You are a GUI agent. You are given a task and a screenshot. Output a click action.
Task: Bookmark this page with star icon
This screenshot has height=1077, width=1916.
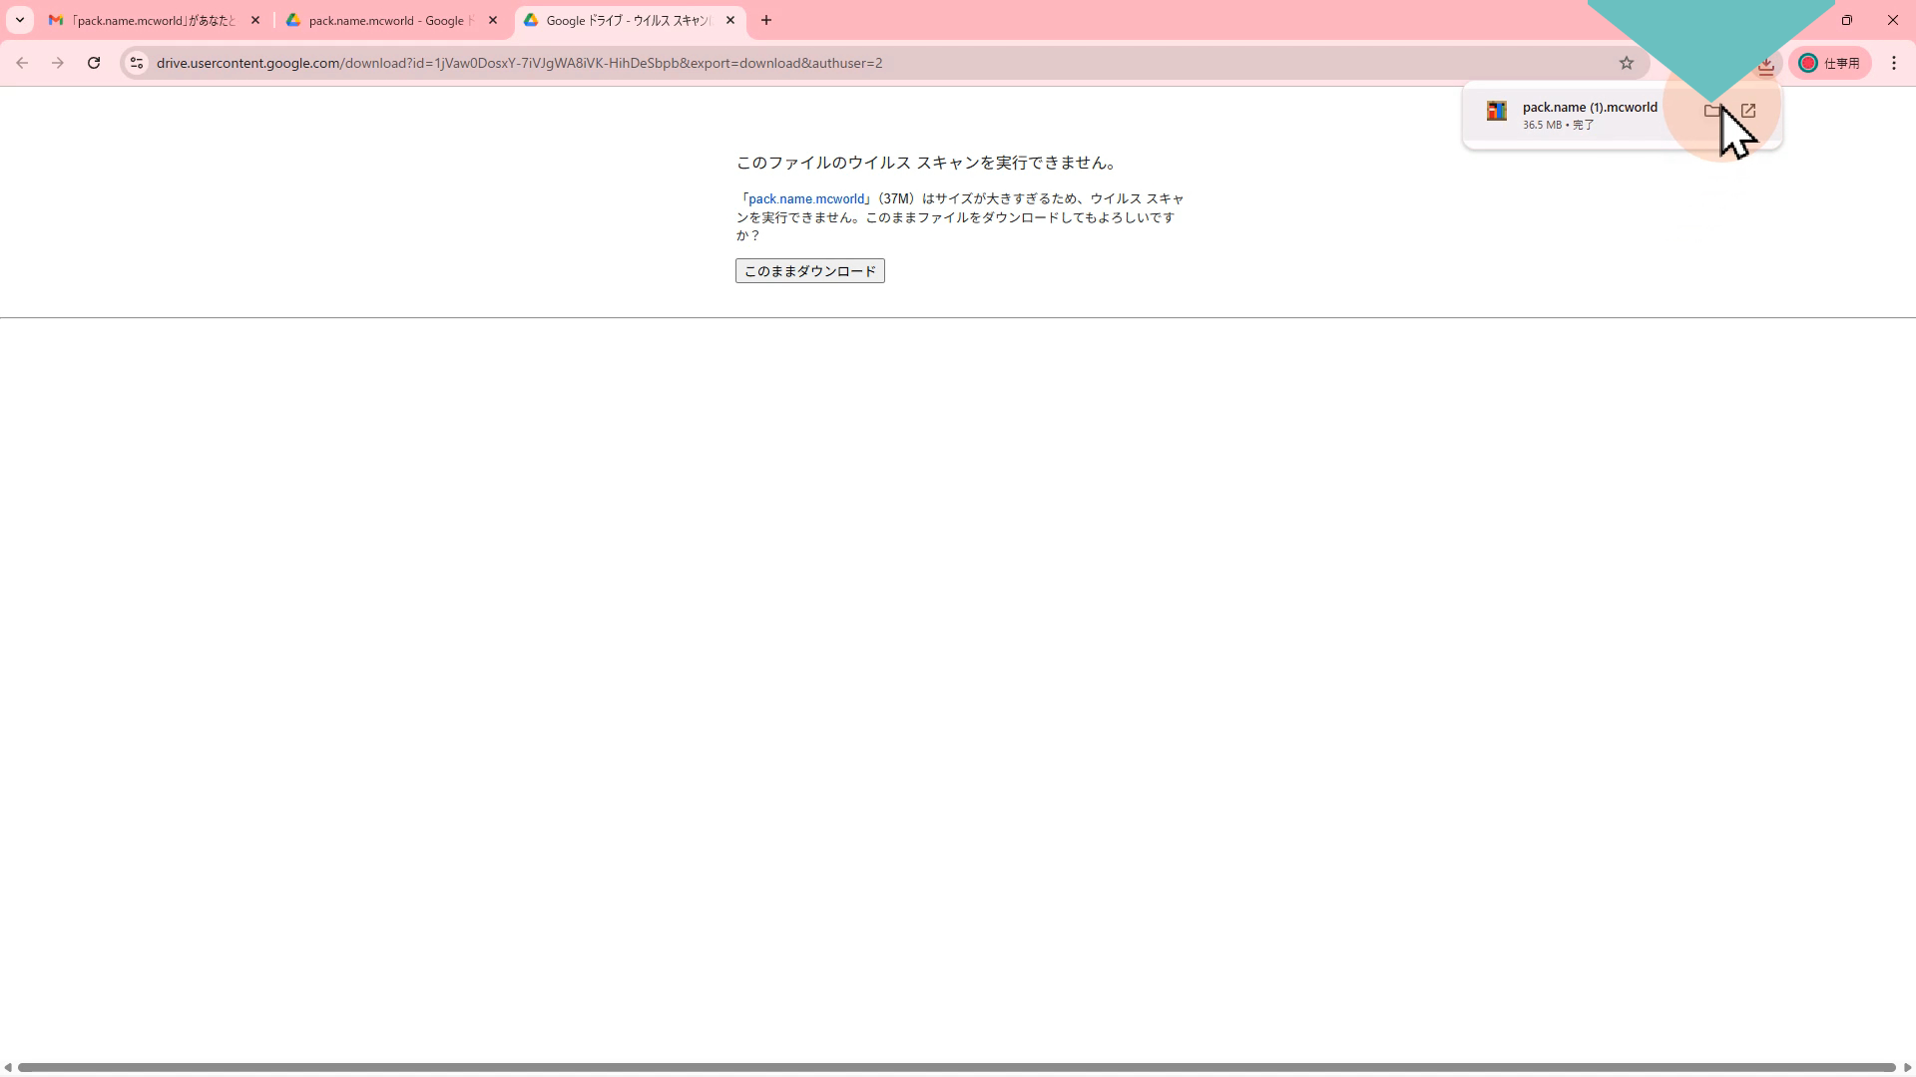pyautogui.click(x=1627, y=63)
